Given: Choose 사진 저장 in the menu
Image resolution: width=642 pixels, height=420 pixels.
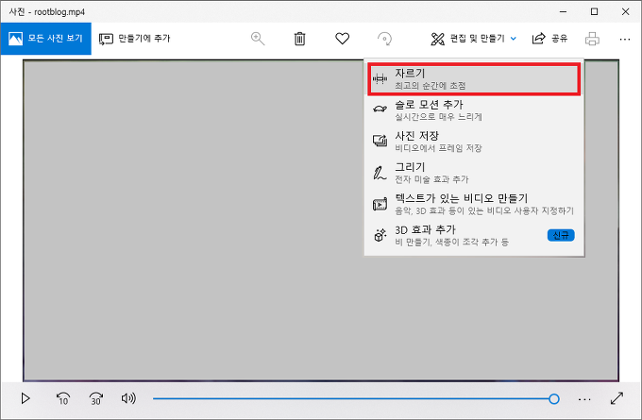Looking at the screenshot, I should (474, 142).
